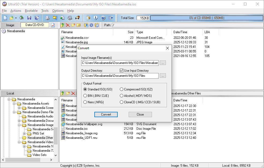Open the Bootable menu
This screenshot has height=168, width=264.
tap(31, 11)
